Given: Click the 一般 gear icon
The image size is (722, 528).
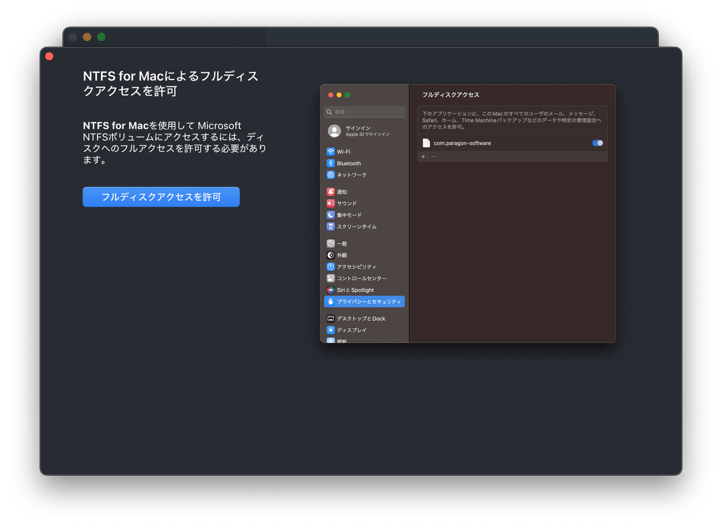Looking at the screenshot, I should coord(330,244).
